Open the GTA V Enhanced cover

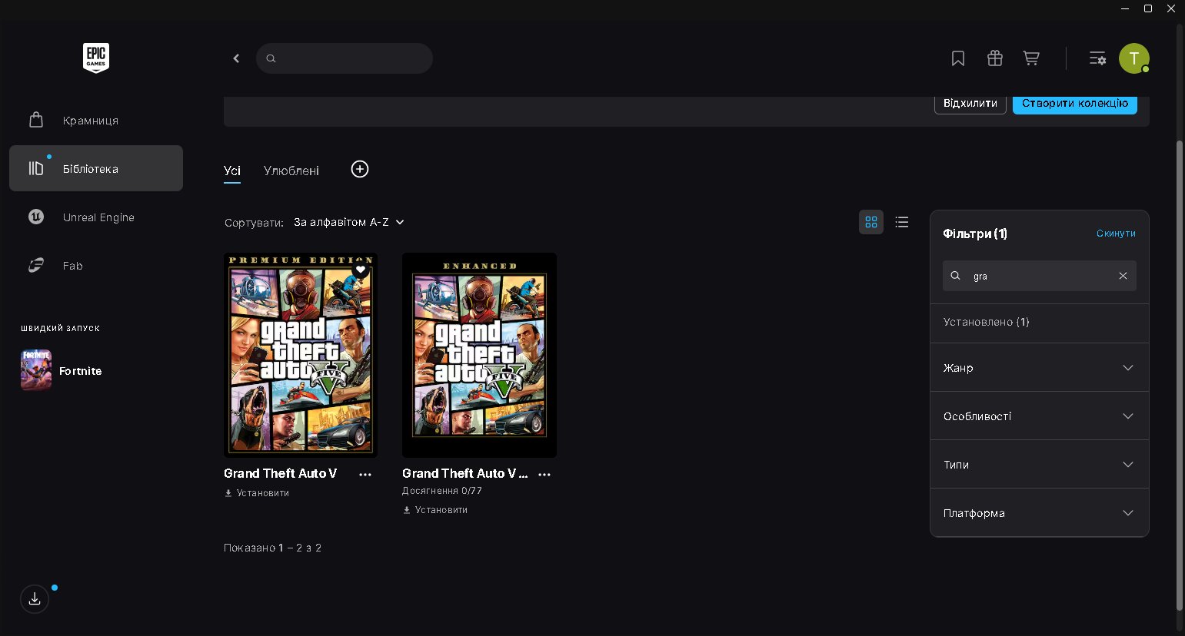(479, 355)
